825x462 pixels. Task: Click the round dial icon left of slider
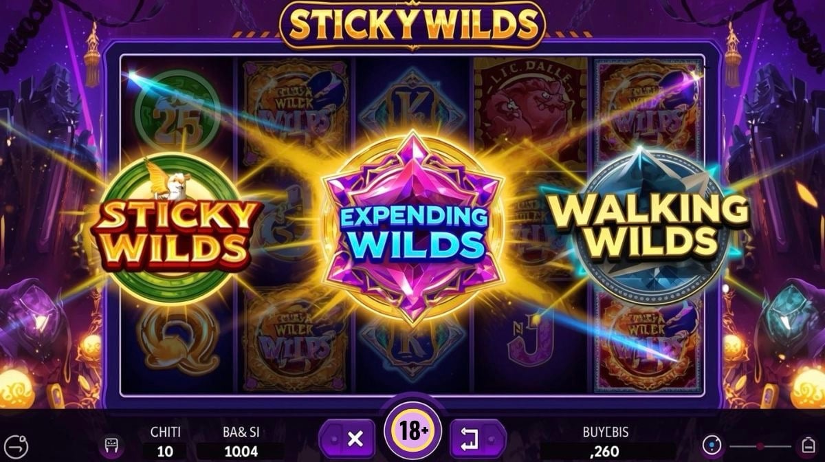click(x=712, y=445)
